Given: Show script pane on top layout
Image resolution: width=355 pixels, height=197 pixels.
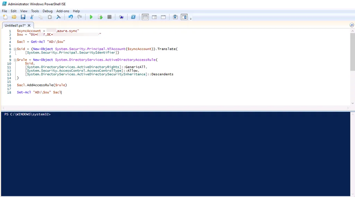Looking at the screenshot, I should point(145,17).
